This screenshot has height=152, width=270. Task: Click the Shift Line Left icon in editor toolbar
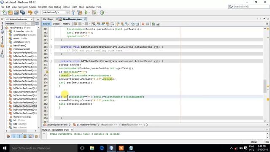click(x=133, y=24)
